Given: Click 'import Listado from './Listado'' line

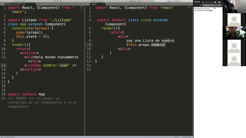Looking at the screenshot, I should 40,20.
